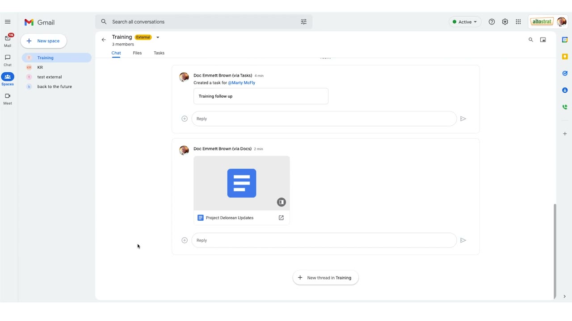This screenshot has height=321, width=572.
Task: Open Contacts side panel
Action: (565, 90)
